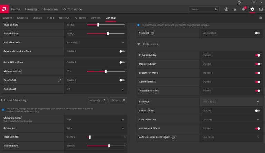Open settings gear icon
This screenshot has width=265, height=153.
tap(252, 9)
